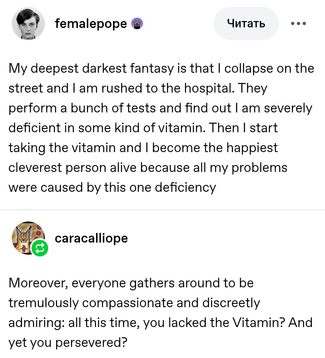The height and width of the screenshot is (358, 325).
Task: Click the line beginning 'Moreover, everyone gathers'
Action: 131,283
